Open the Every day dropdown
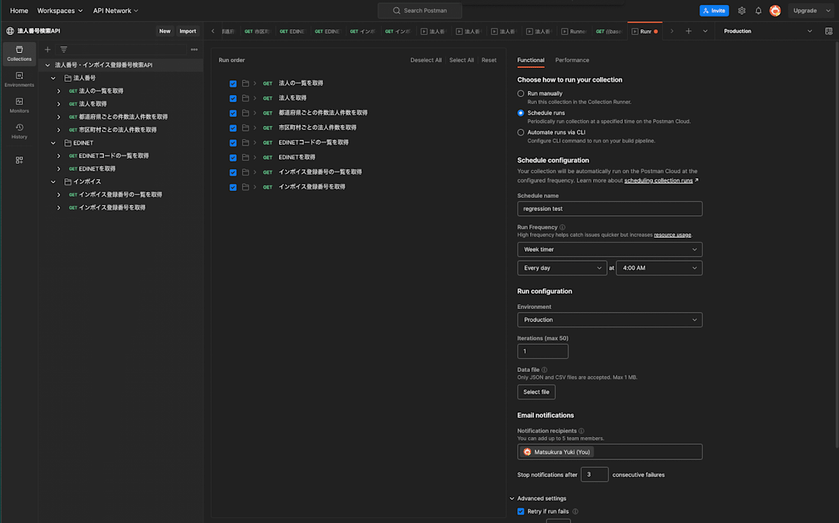 pyautogui.click(x=562, y=268)
